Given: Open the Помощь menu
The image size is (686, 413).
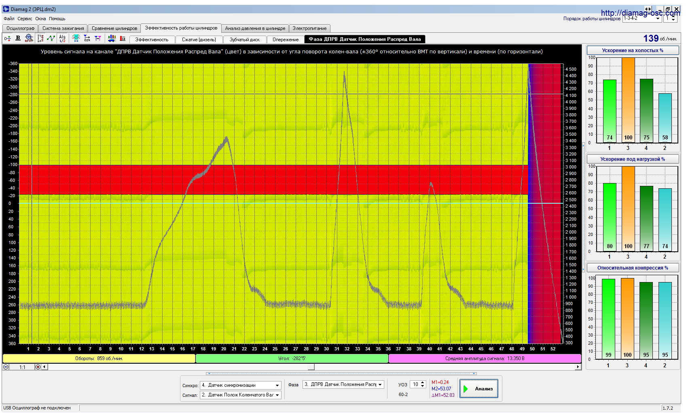Looking at the screenshot, I should click(57, 19).
